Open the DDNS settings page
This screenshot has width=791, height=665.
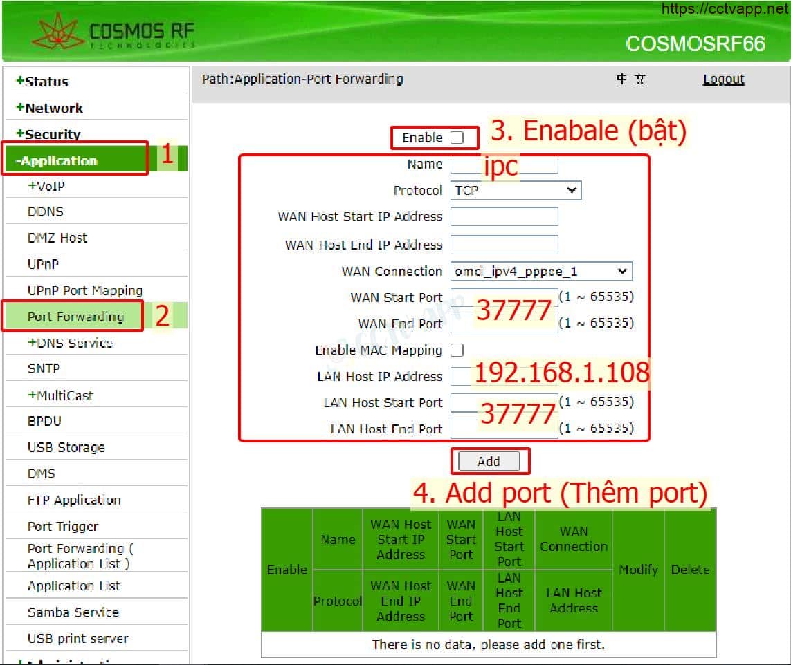coord(46,212)
